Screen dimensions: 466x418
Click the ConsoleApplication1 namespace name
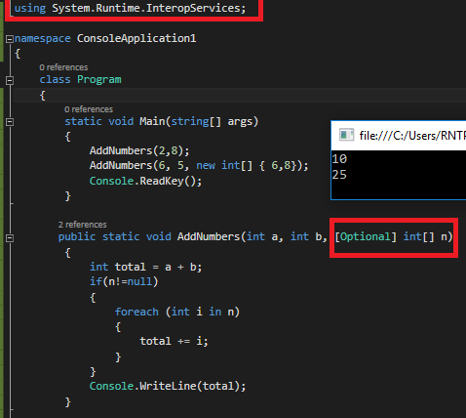point(136,38)
